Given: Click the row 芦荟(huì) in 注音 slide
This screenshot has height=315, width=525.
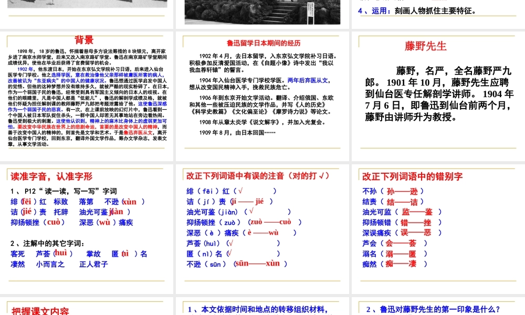Looking at the screenshot, I should pyautogui.click(x=233, y=244).
